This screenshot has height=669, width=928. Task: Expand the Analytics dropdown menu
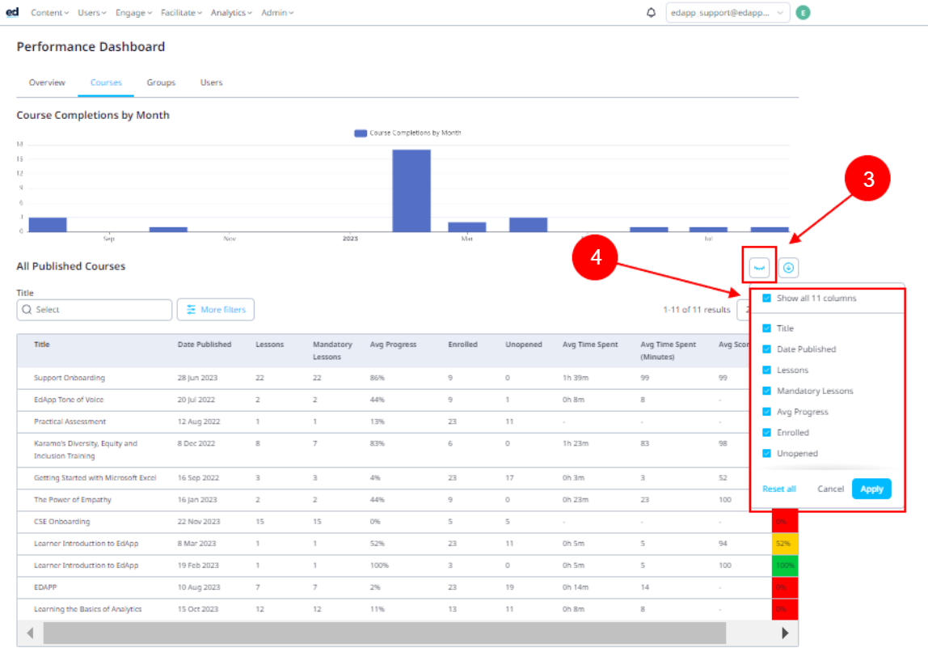231,13
